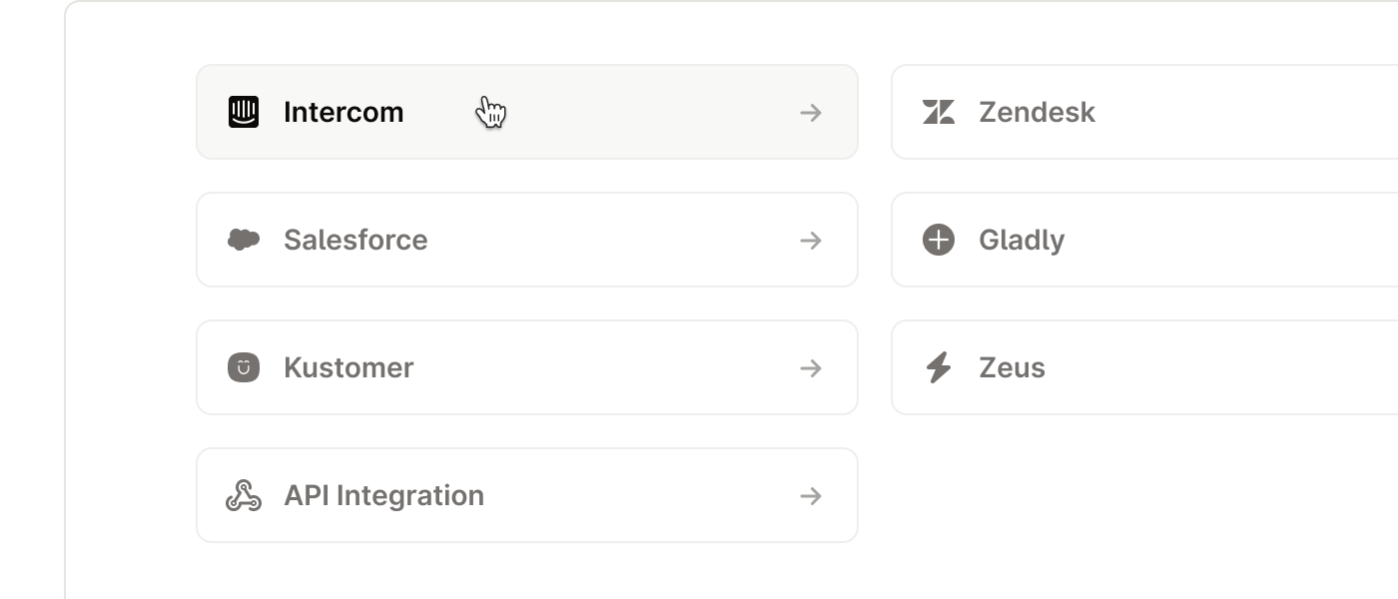
Task: Click the Intercom logo icon
Action: tap(244, 112)
